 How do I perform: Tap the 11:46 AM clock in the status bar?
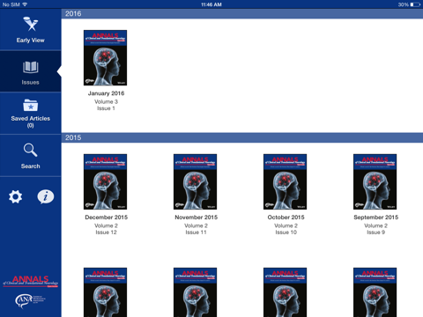tap(211, 4)
